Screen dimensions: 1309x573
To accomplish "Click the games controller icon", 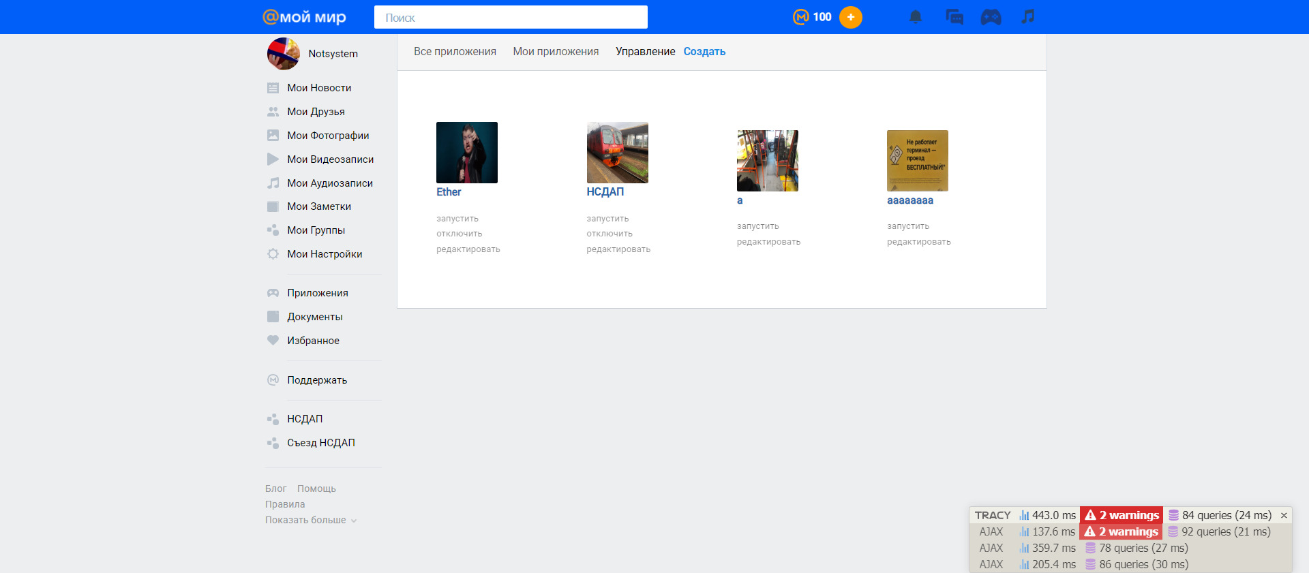I will coord(991,17).
